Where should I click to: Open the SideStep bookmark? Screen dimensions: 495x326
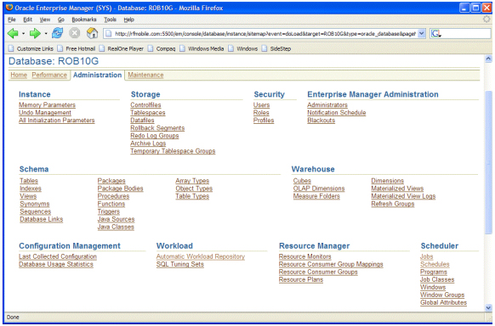pos(276,48)
